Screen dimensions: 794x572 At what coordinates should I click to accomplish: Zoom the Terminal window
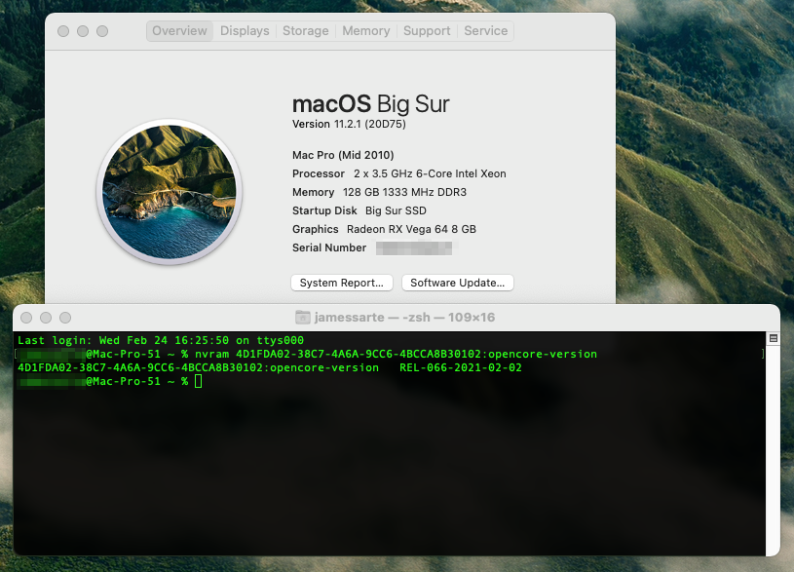[x=65, y=318]
